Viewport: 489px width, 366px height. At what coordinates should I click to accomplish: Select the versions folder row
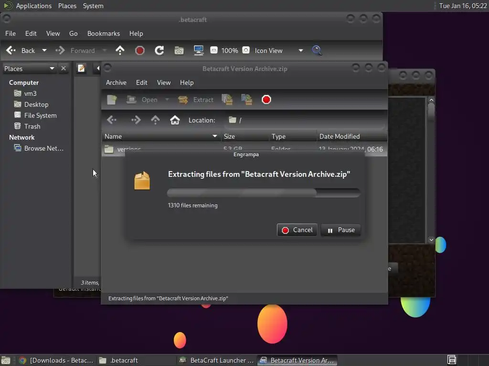pos(244,149)
